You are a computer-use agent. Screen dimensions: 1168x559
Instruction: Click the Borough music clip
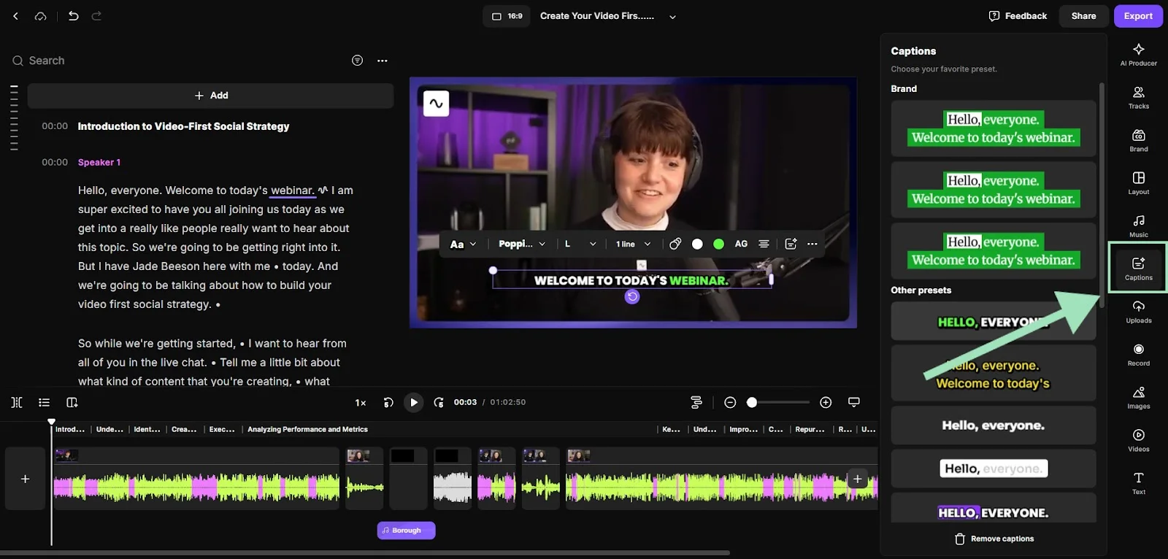(406, 531)
